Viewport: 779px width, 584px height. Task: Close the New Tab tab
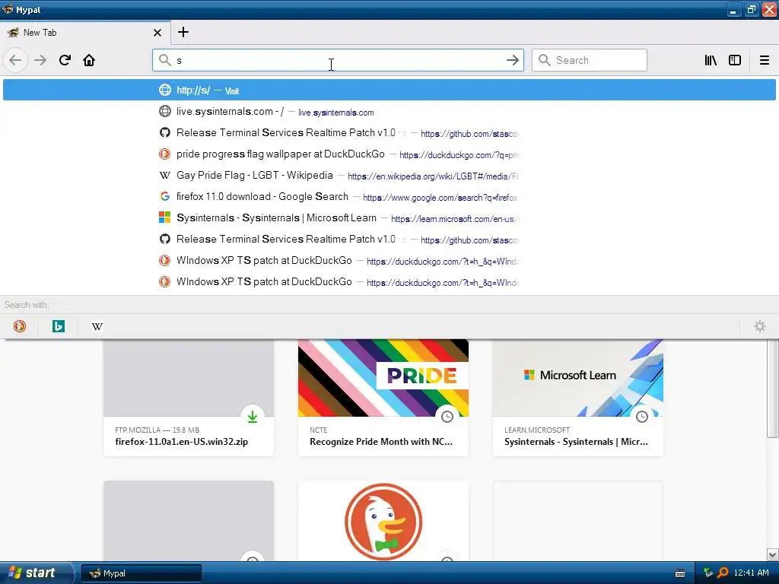pyautogui.click(x=157, y=33)
